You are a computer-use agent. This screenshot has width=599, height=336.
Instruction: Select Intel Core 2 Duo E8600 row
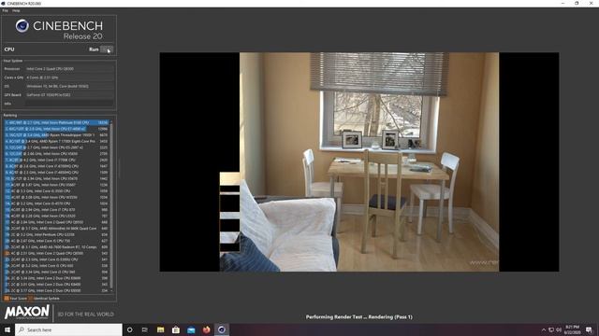pos(56,278)
